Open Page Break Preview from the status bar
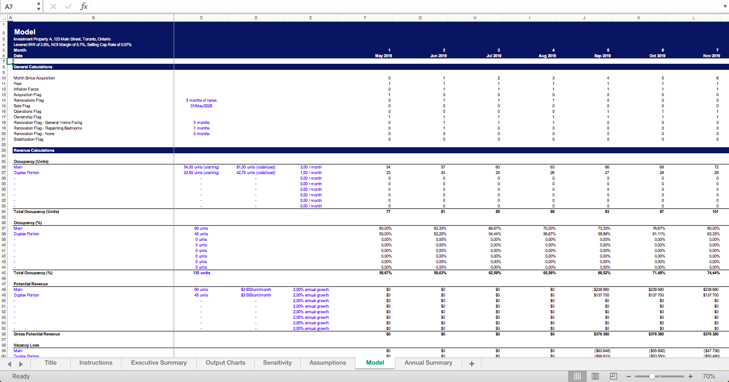 click(613, 376)
